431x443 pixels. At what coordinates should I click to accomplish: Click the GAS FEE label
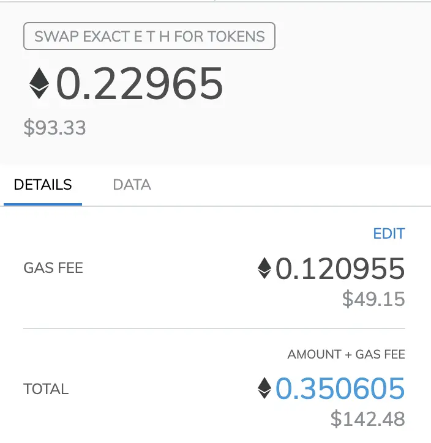pos(53,267)
